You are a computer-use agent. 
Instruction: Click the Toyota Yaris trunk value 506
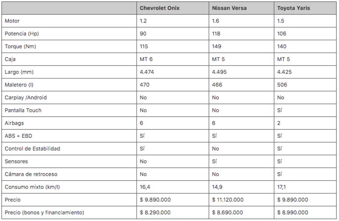pos(282,84)
